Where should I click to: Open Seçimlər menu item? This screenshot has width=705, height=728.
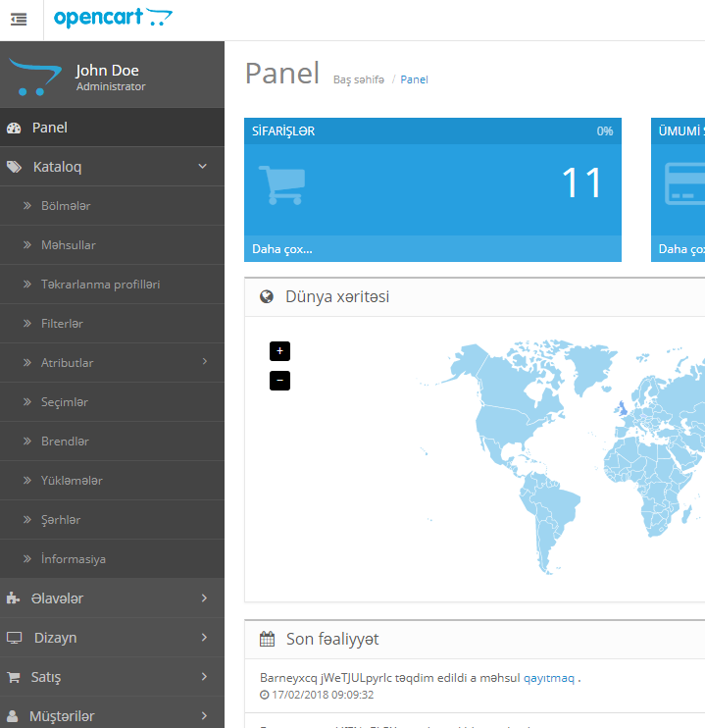coord(113,402)
